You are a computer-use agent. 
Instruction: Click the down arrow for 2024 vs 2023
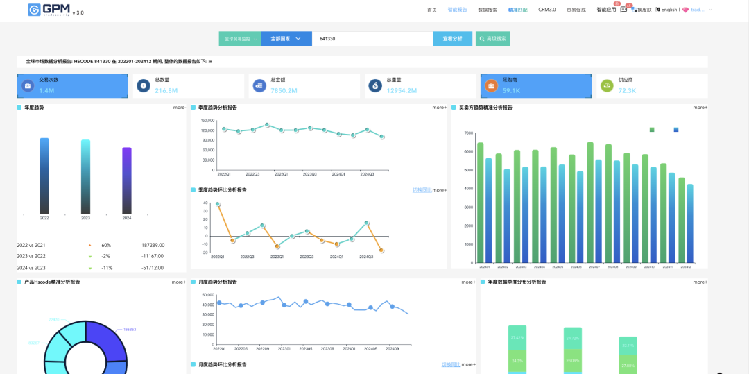89,268
